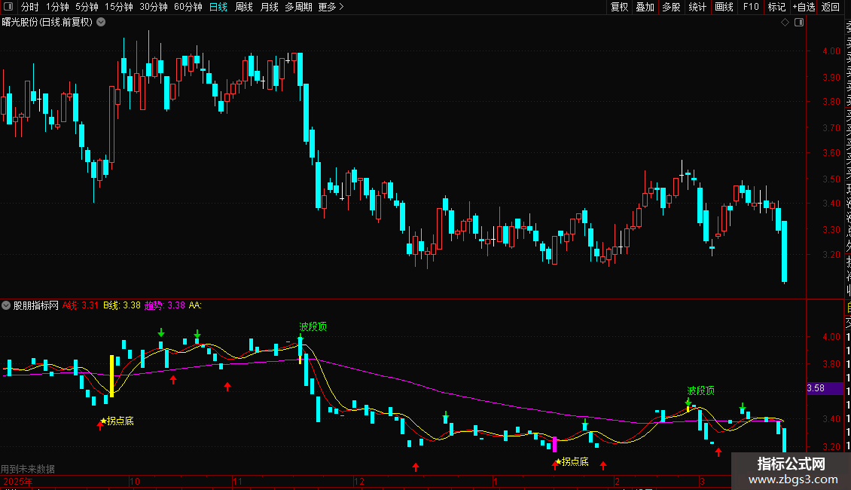This screenshot has width=851, height=490.
Task: Open the F10 company info
Action: 751,7
